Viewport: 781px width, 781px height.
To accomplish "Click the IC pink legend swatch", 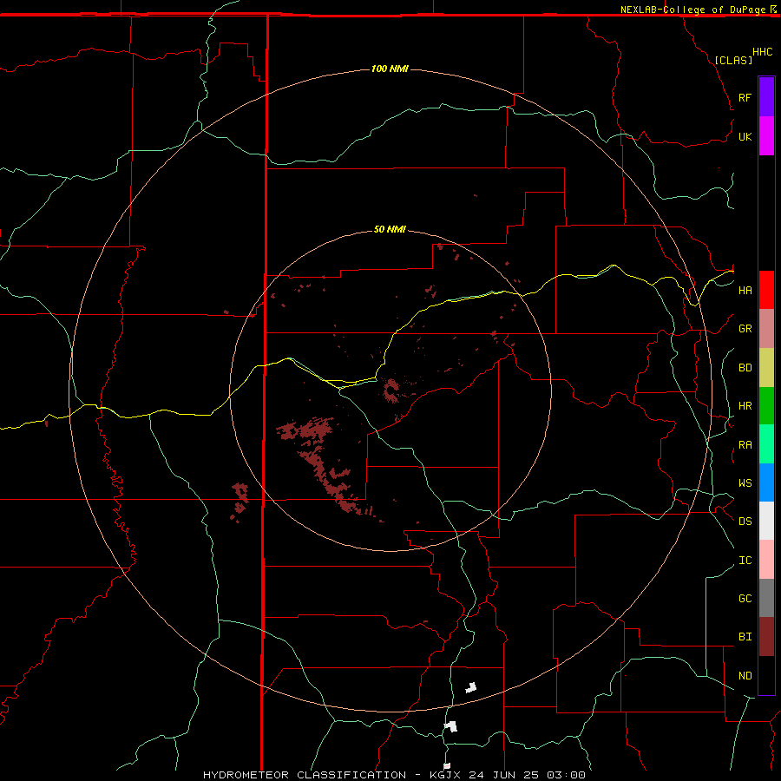I will [766, 560].
